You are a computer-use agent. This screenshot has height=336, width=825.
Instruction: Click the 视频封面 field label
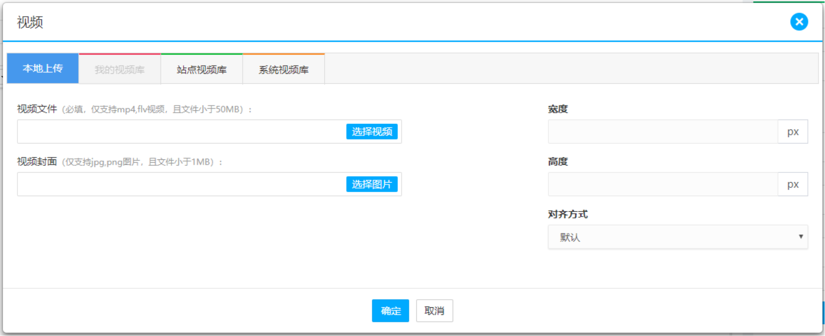tap(37, 162)
